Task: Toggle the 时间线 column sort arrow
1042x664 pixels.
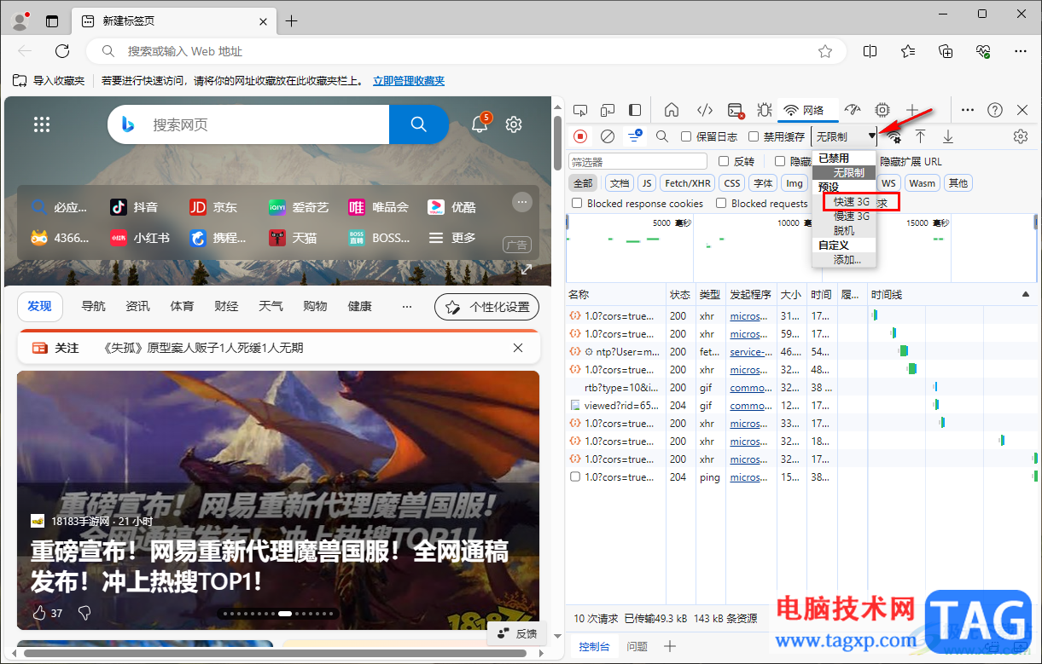Action: click(1026, 294)
